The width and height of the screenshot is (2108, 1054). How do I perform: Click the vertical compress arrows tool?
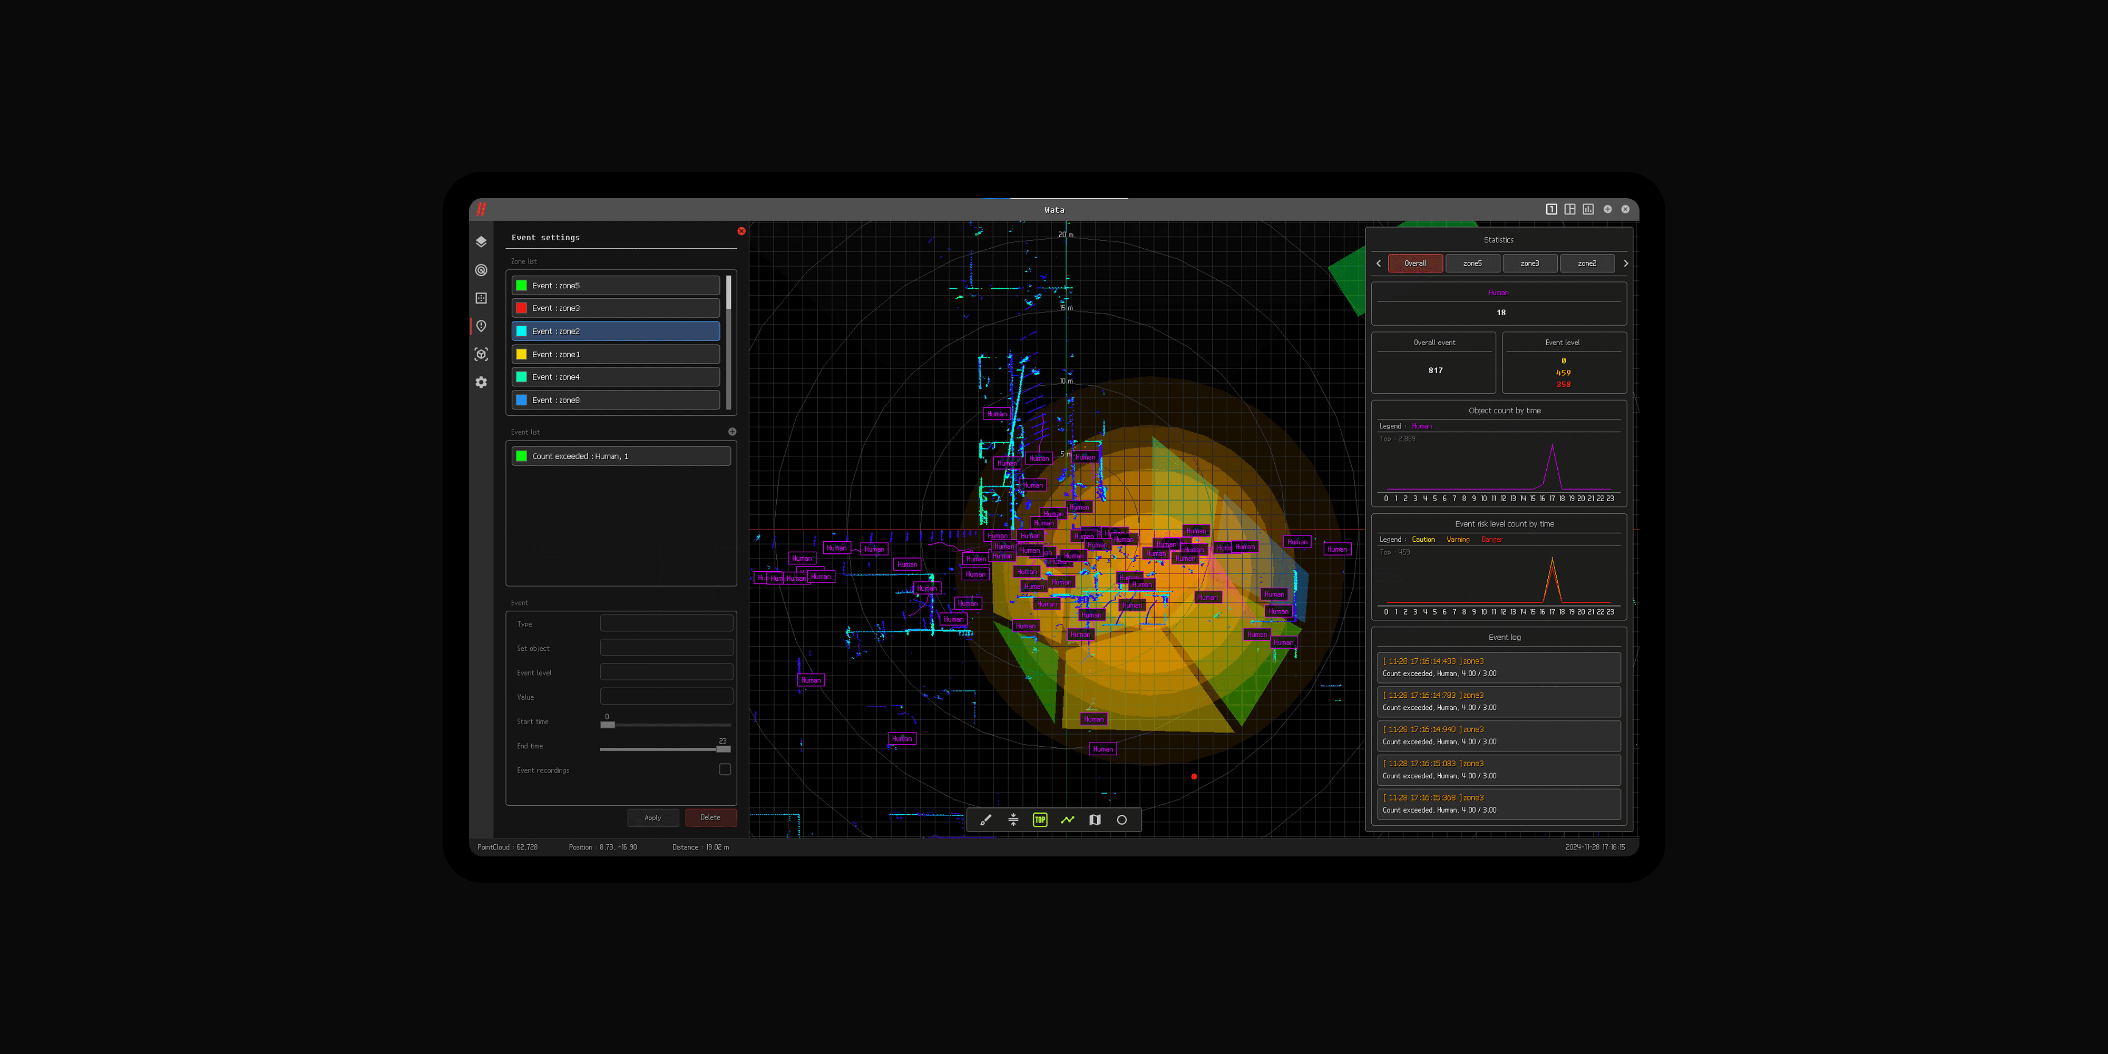coord(1013,820)
